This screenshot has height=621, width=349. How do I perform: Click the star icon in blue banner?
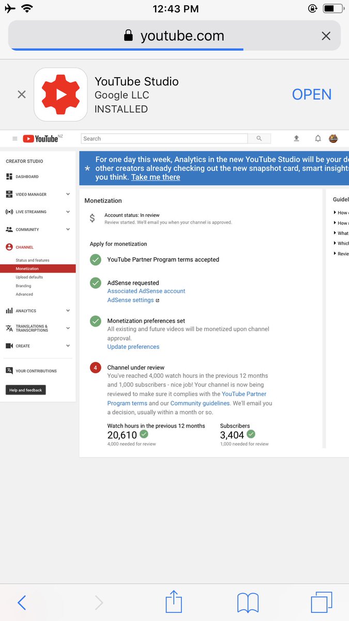[x=87, y=169]
